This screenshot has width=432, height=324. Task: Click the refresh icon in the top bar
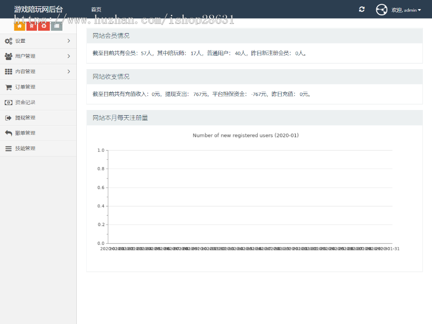(x=361, y=9)
